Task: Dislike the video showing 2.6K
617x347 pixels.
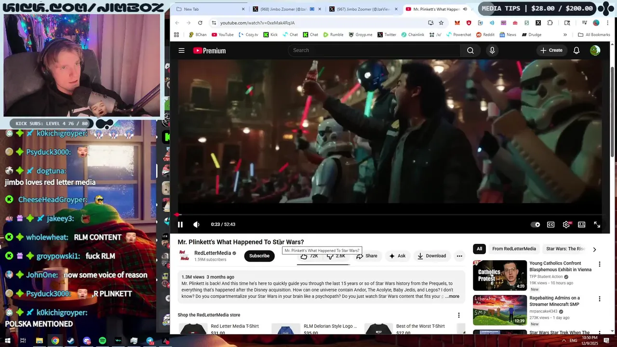Action: click(x=336, y=256)
